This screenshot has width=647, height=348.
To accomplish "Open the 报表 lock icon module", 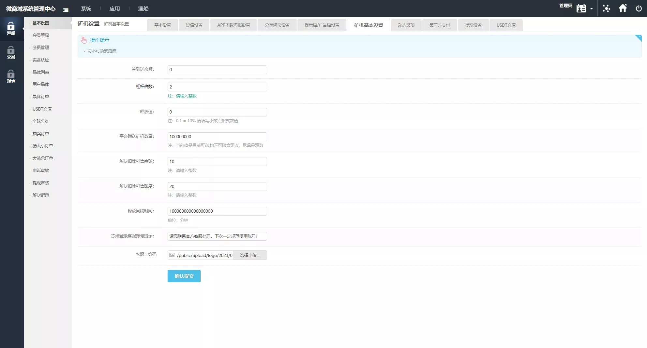I will 11,76.
